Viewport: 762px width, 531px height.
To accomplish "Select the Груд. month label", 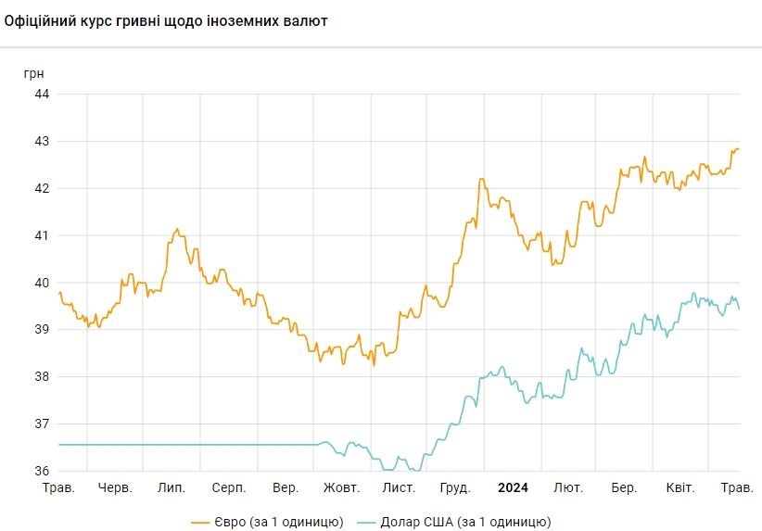I will tap(454, 487).
